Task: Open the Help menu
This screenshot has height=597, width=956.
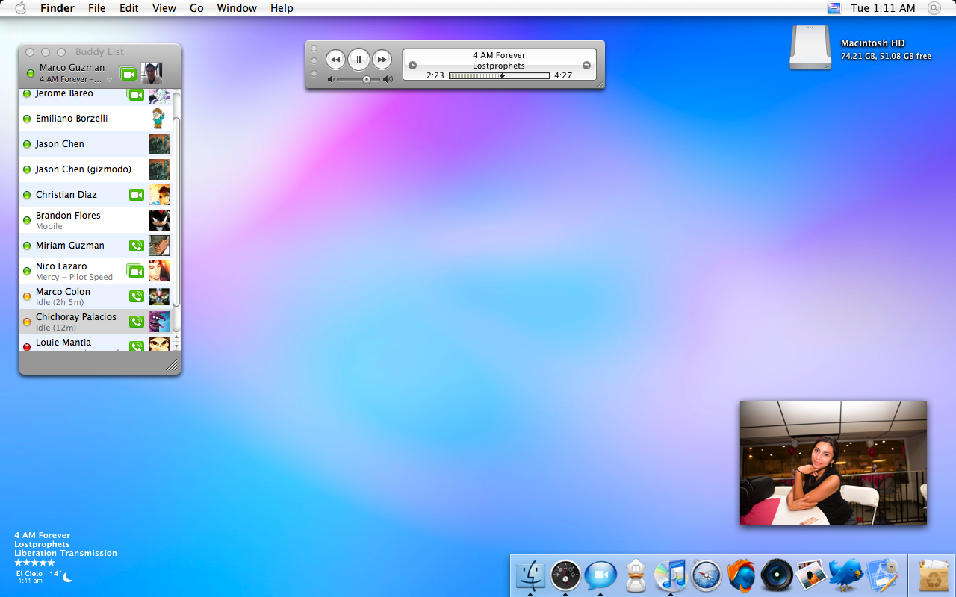Action: click(282, 8)
